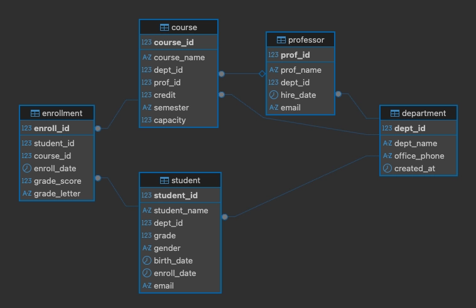Click the A-Z text type icon for semester
The width and height of the screenshot is (476, 308).
pos(146,108)
